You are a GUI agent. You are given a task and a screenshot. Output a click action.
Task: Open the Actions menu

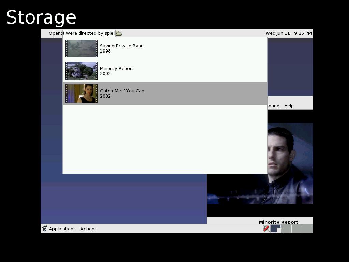[88, 229]
